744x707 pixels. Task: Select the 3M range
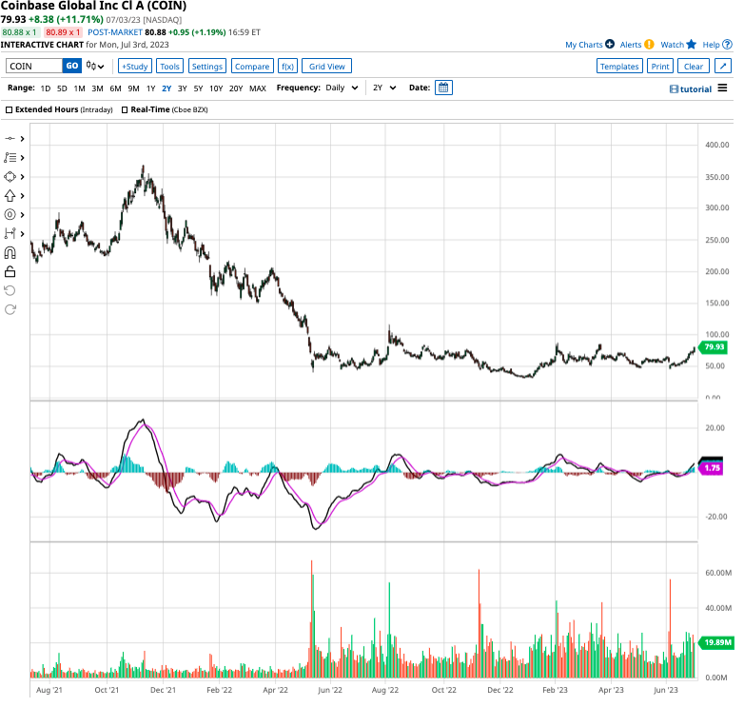click(97, 88)
